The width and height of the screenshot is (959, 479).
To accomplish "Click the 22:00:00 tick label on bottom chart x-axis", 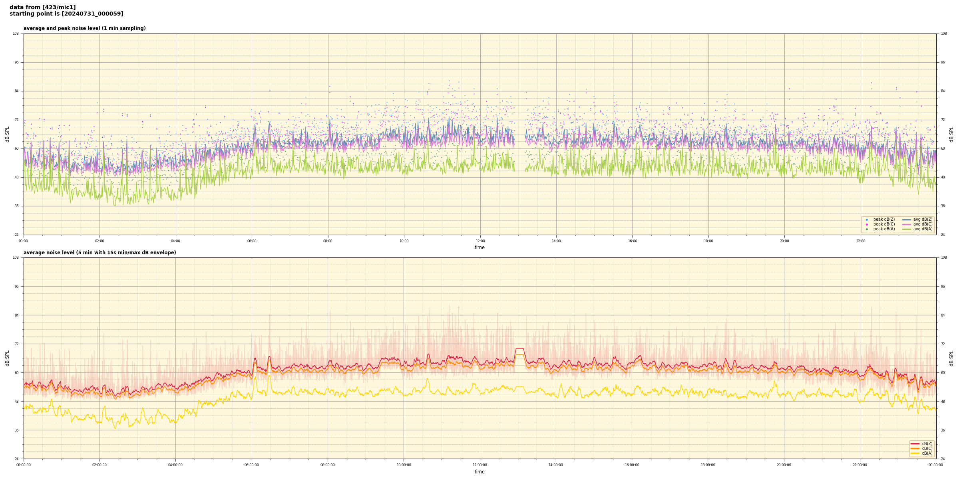I will (x=860, y=465).
